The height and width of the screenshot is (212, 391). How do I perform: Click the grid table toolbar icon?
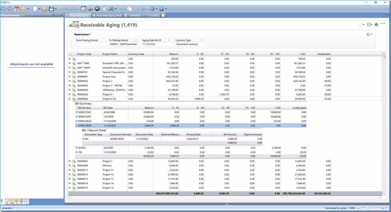click(83, 8)
